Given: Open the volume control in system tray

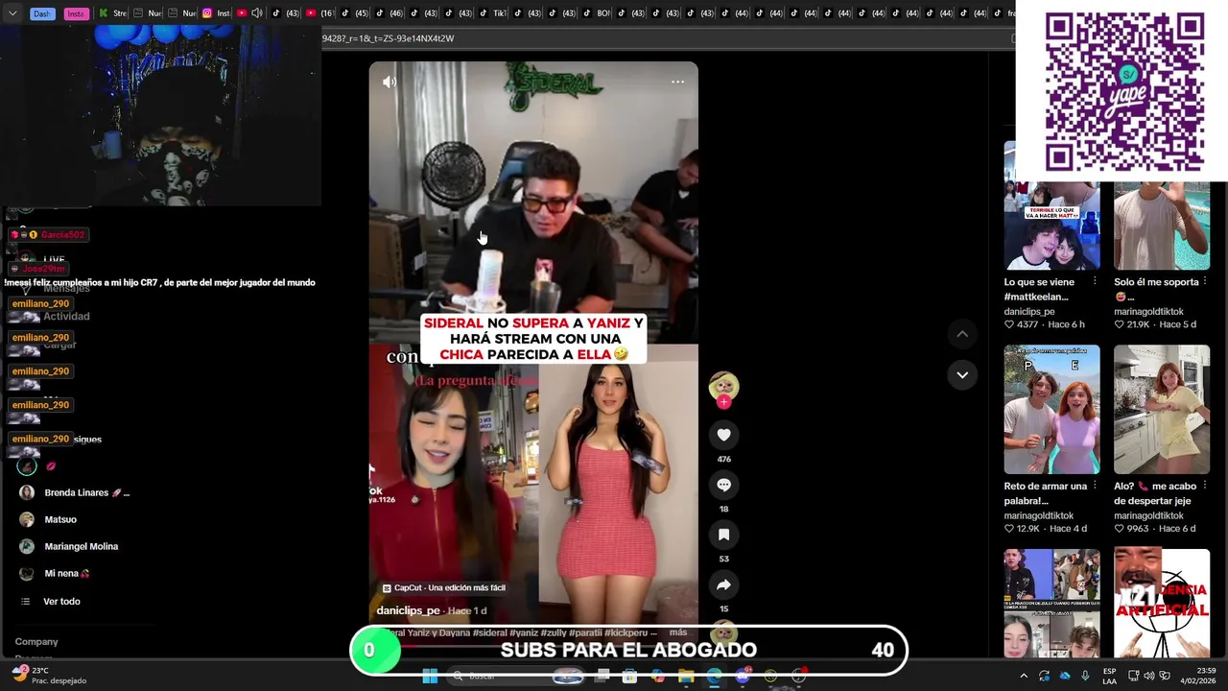Looking at the screenshot, I should click(1148, 676).
